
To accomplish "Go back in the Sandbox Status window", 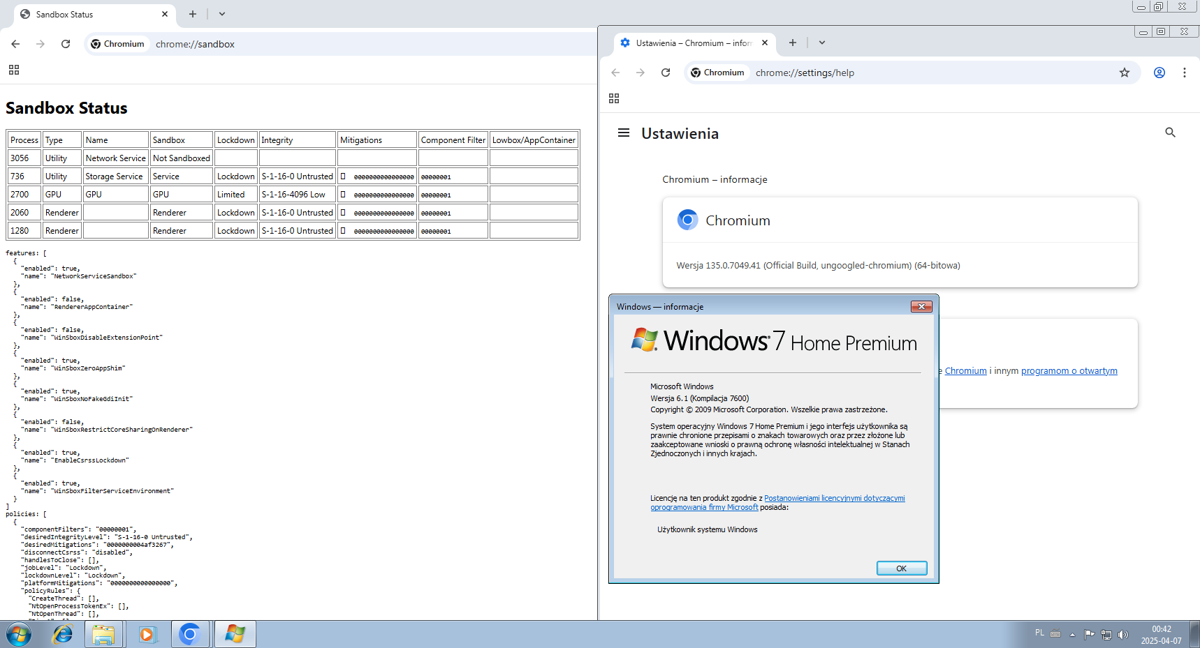I will 15,44.
